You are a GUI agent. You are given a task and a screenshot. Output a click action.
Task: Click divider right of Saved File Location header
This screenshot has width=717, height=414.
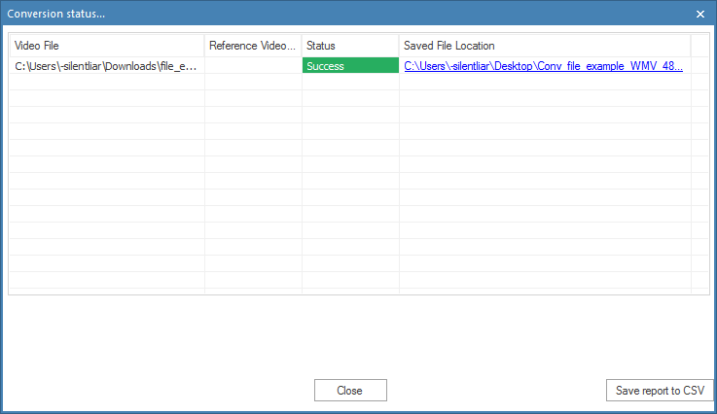[x=691, y=46]
